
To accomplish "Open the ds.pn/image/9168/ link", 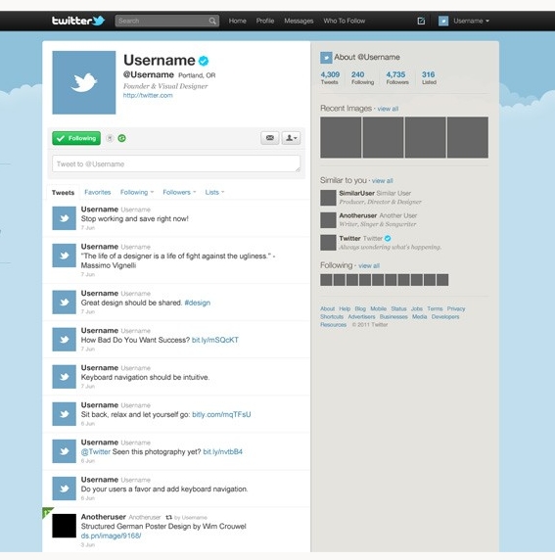I will (111, 536).
